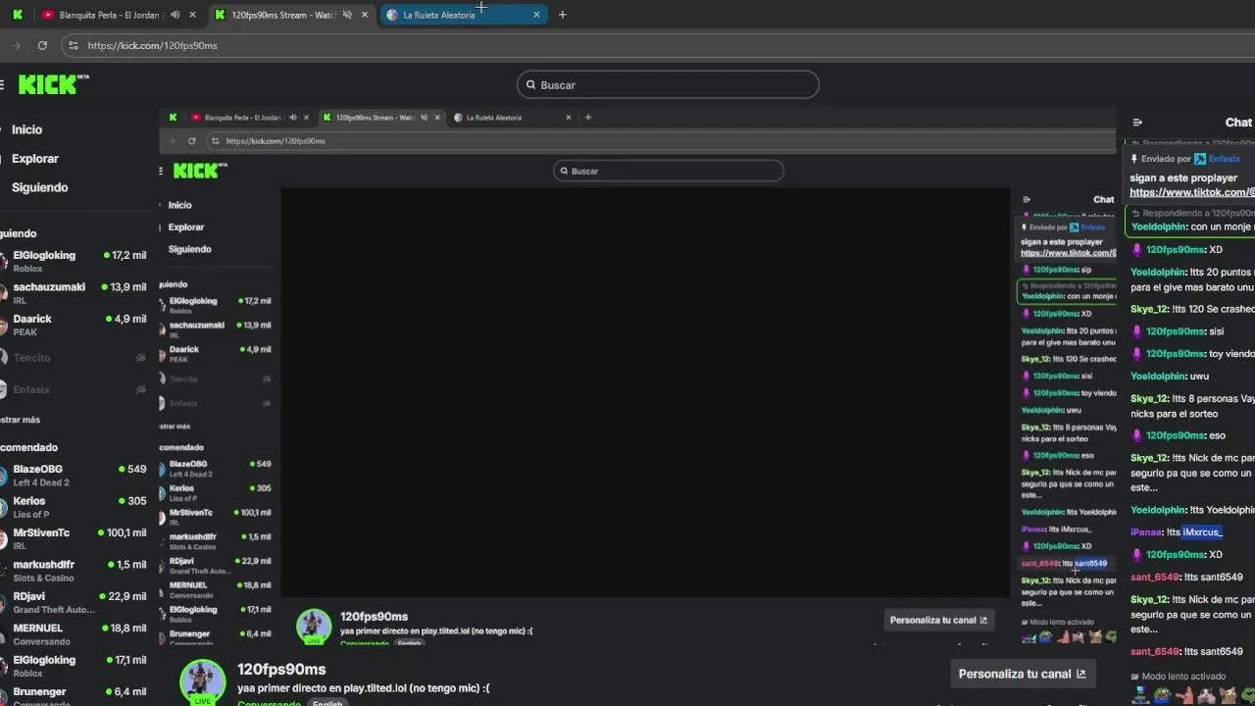Open a new browser tab
This screenshot has height=706, width=1255.
pos(562,15)
